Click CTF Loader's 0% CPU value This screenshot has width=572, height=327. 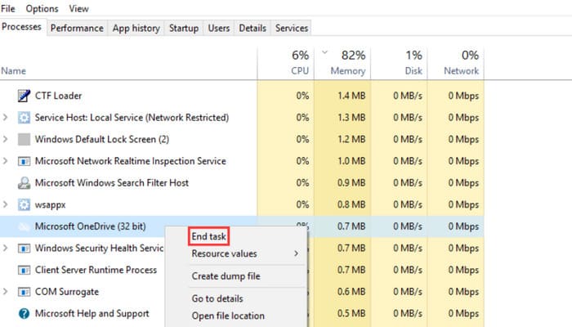click(x=302, y=96)
